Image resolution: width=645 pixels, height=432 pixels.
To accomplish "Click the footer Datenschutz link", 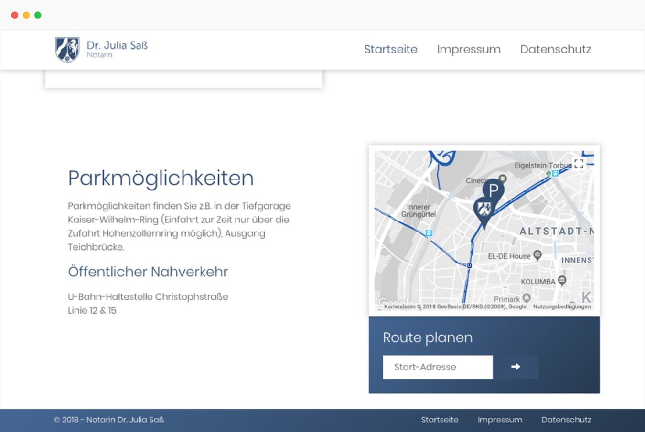I will click(x=566, y=420).
